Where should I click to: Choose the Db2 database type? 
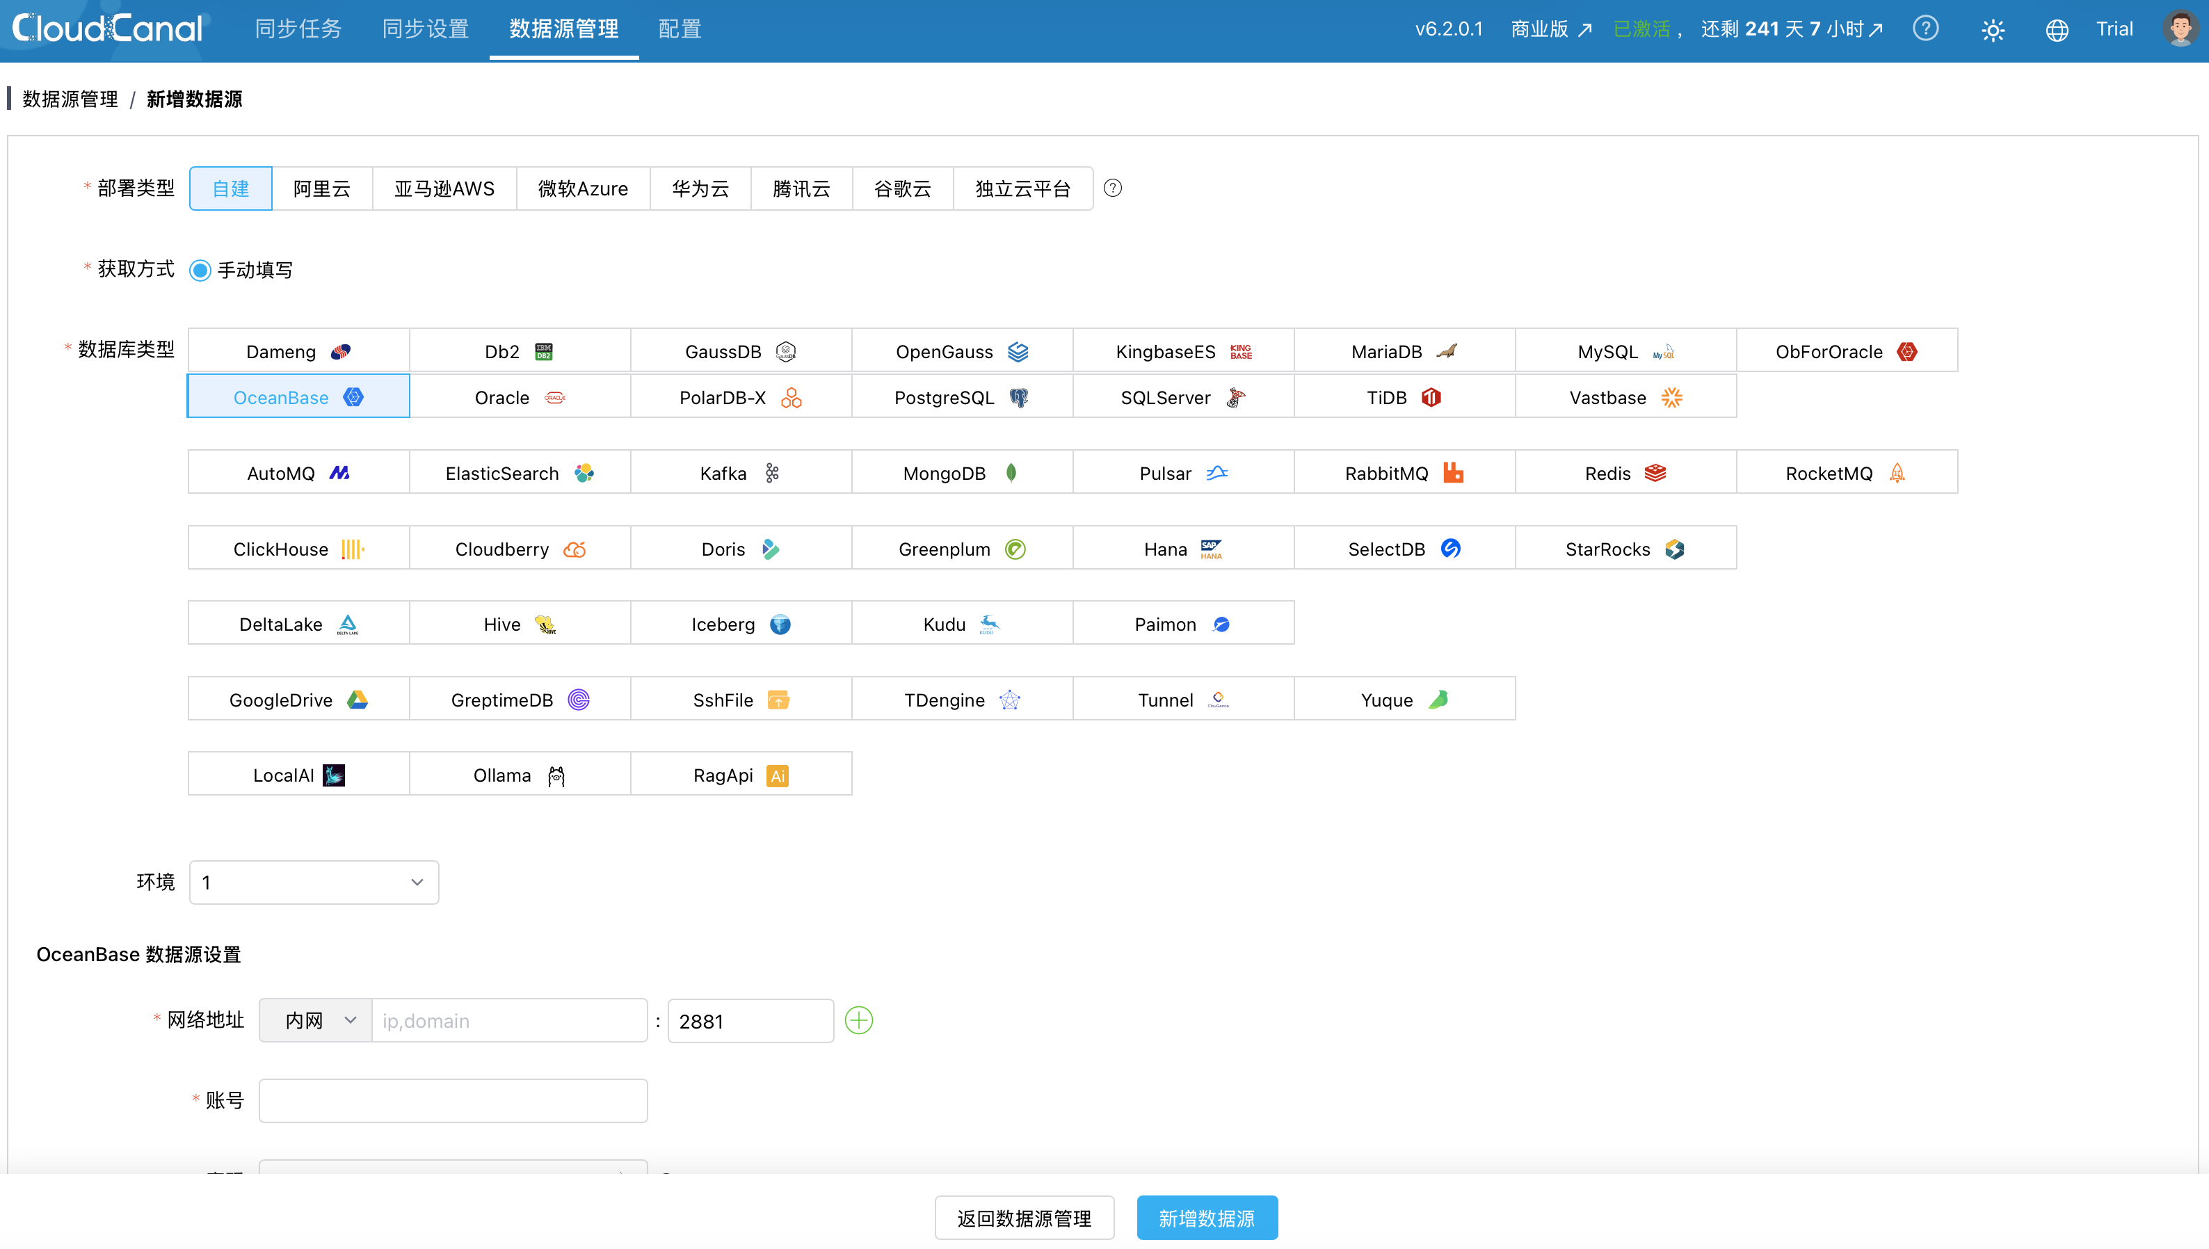(520, 351)
